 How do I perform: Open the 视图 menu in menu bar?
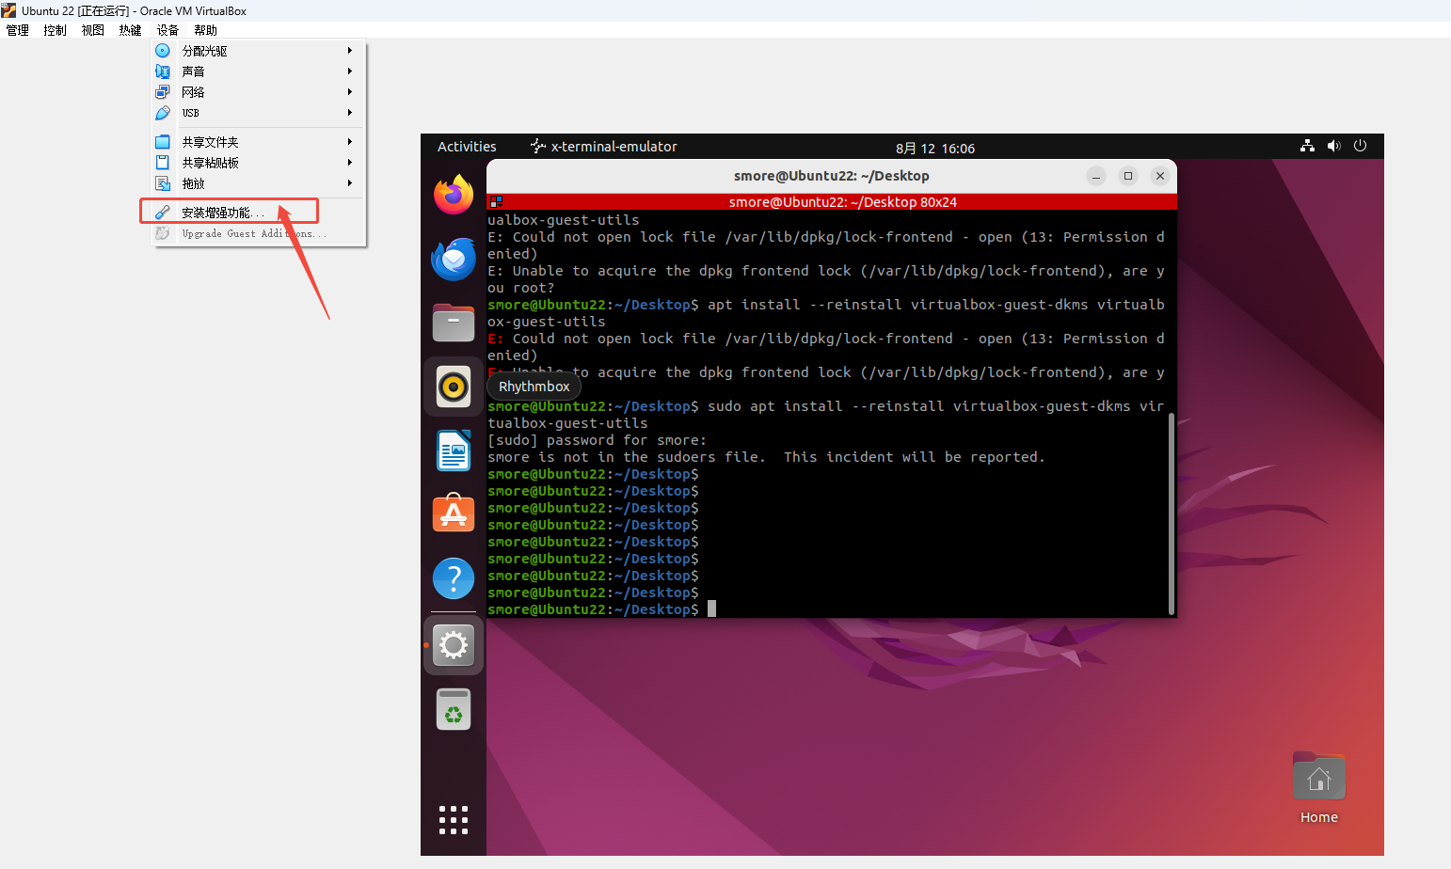click(92, 30)
